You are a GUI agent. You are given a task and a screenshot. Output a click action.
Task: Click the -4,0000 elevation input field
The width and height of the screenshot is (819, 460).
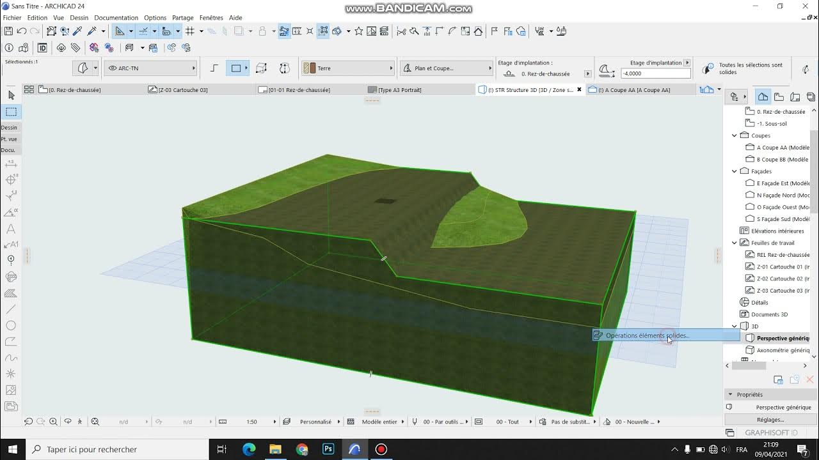[655, 73]
